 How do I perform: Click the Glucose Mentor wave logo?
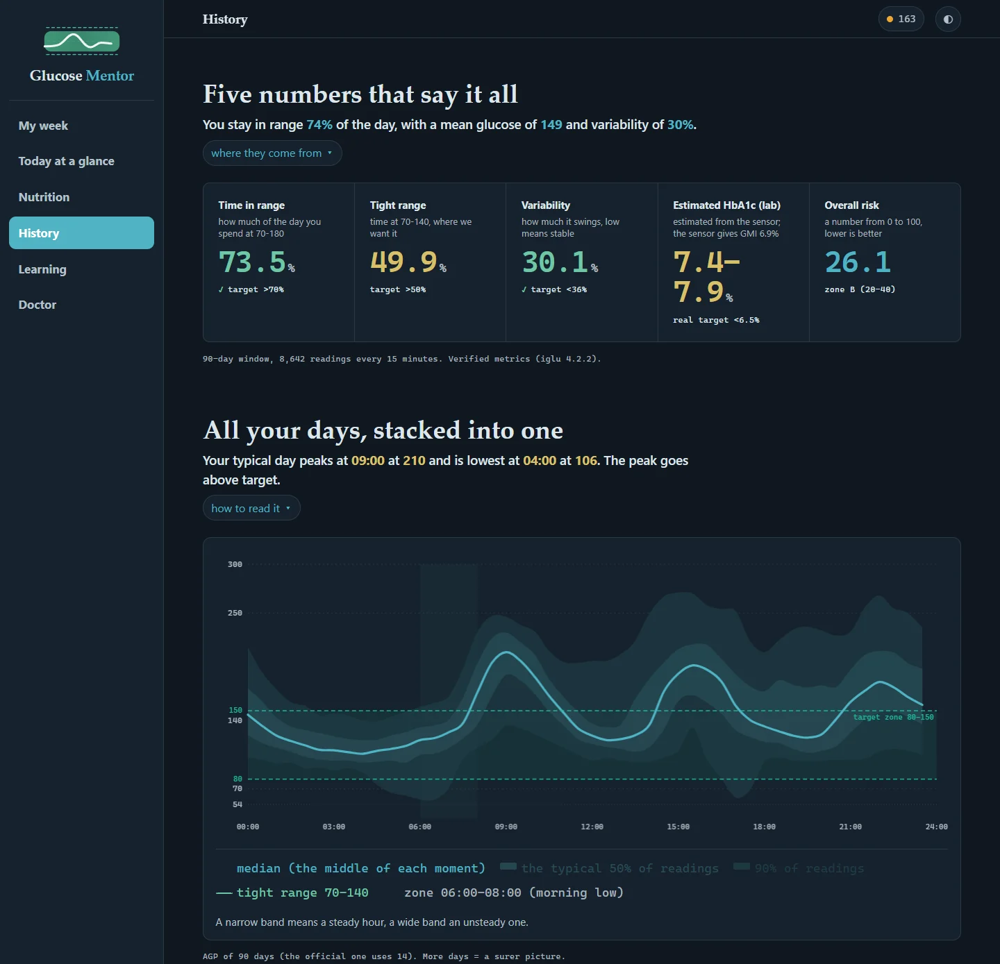point(82,42)
